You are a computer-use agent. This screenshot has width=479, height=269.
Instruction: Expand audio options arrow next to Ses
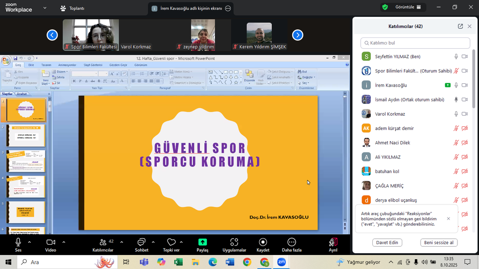[29, 242]
